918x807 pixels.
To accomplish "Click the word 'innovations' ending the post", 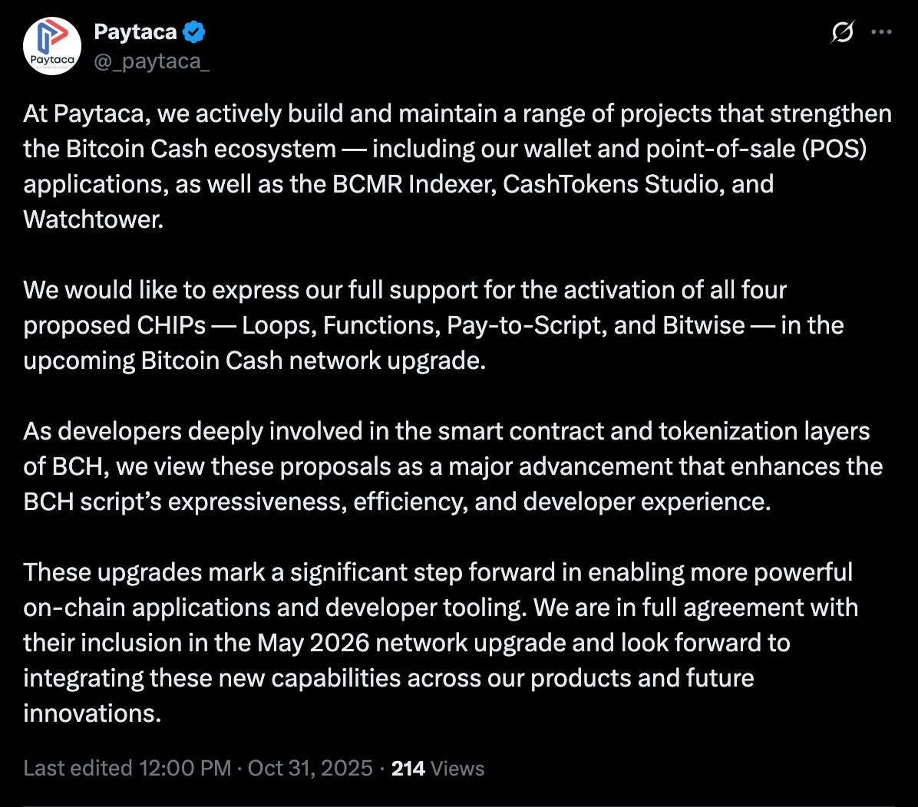I will pos(91,713).
